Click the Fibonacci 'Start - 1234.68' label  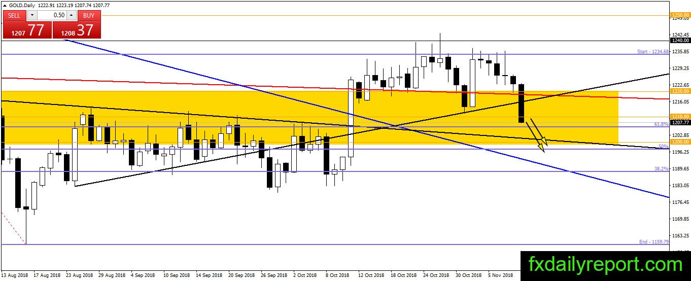pos(653,52)
